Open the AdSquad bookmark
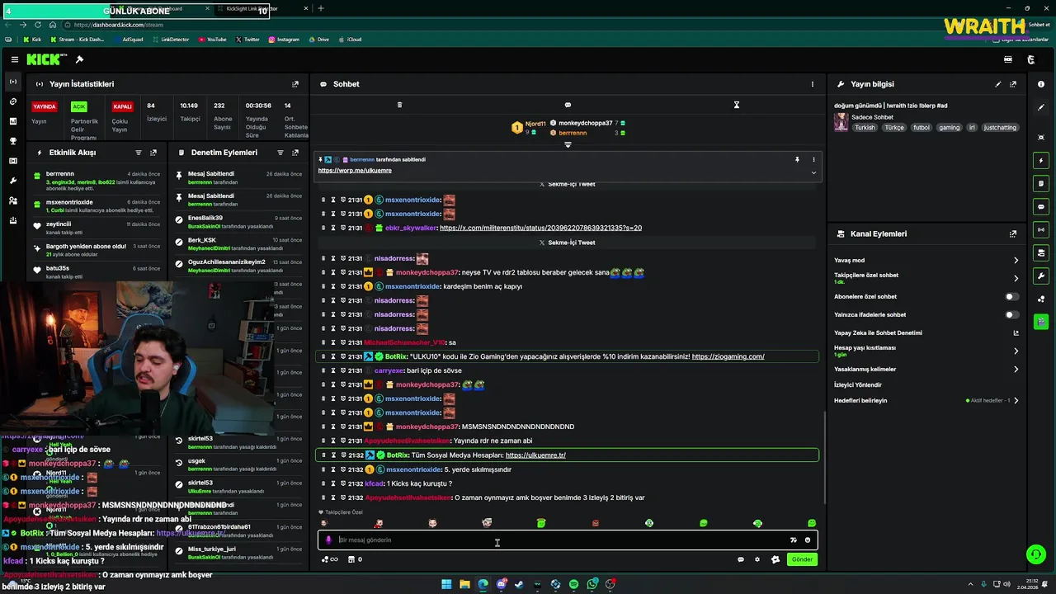This screenshot has width=1056, height=594. [129, 40]
